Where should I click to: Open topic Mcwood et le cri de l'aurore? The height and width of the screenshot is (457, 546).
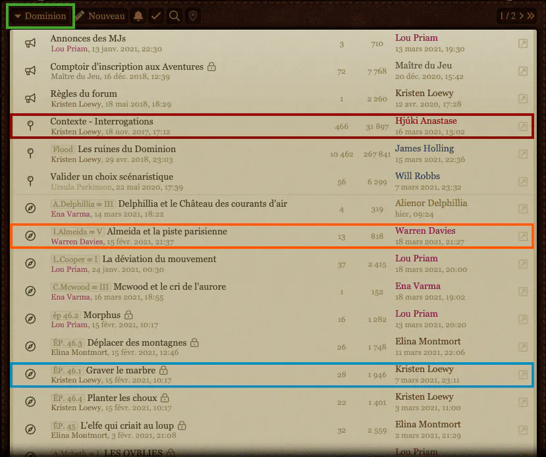(169, 287)
